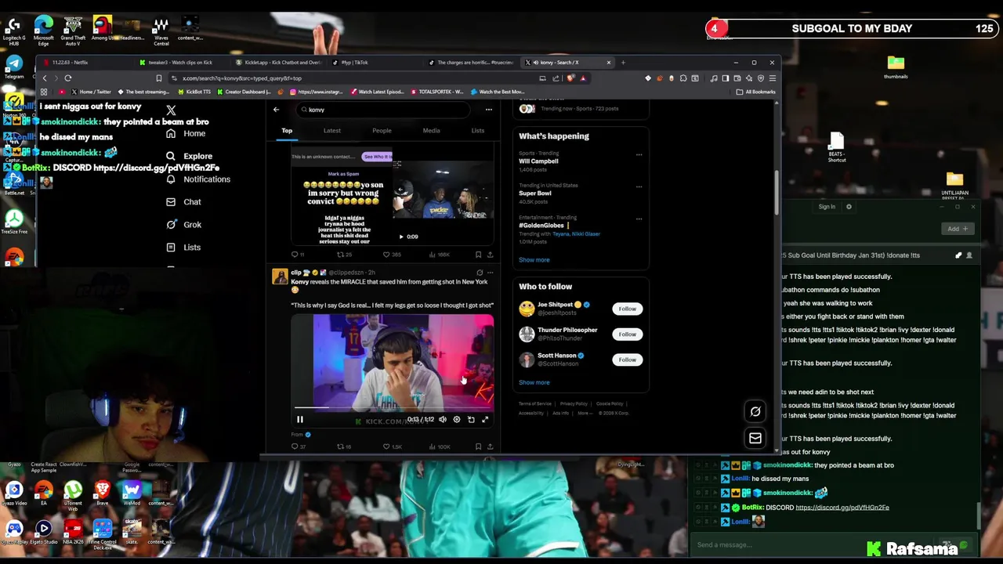This screenshot has width=1003, height=564.
Task: Toggle picture-in-picture on the video player
Action: (471, 419)
